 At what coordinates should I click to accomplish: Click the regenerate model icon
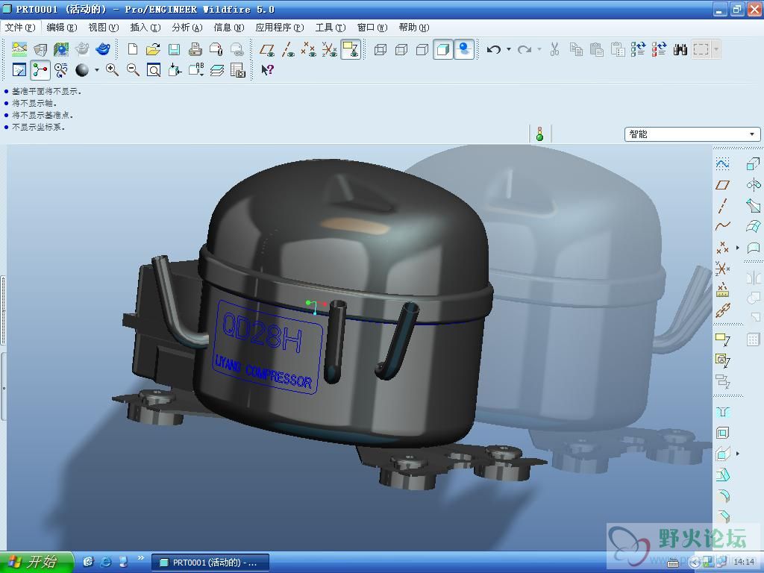coord(638,49)
